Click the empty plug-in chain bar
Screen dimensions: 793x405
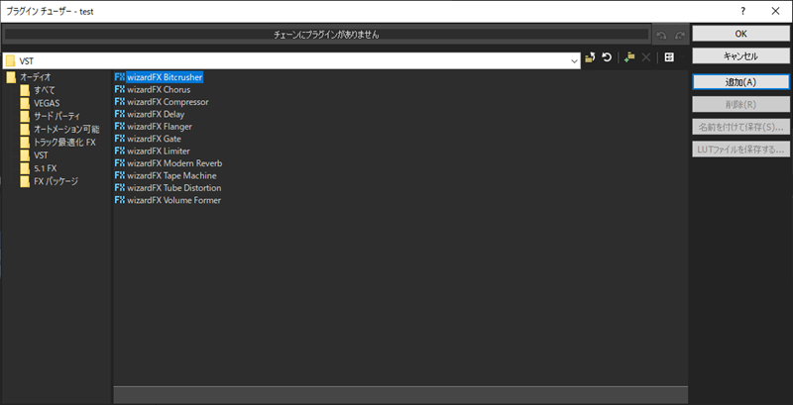326,35
